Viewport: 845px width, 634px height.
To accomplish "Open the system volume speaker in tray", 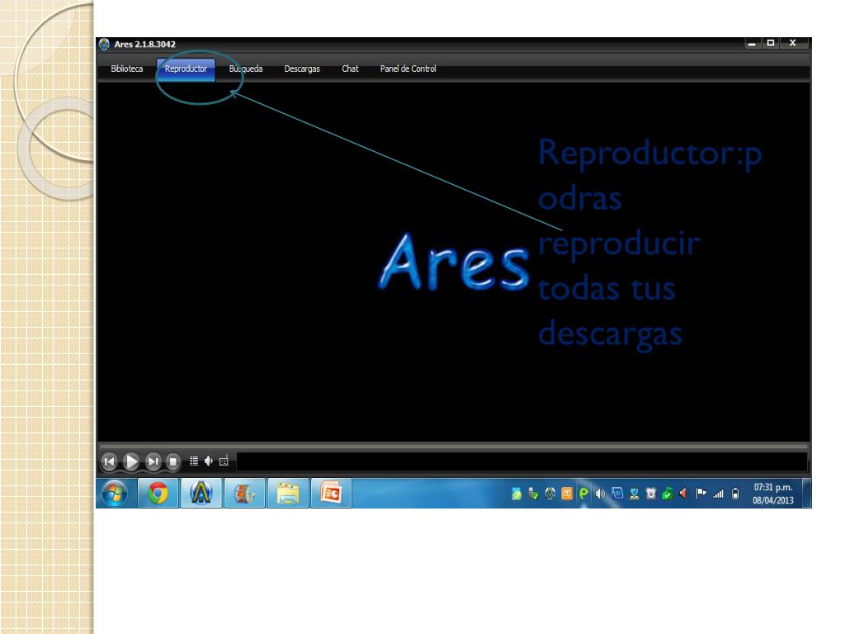I will click(x=601, y=494).
